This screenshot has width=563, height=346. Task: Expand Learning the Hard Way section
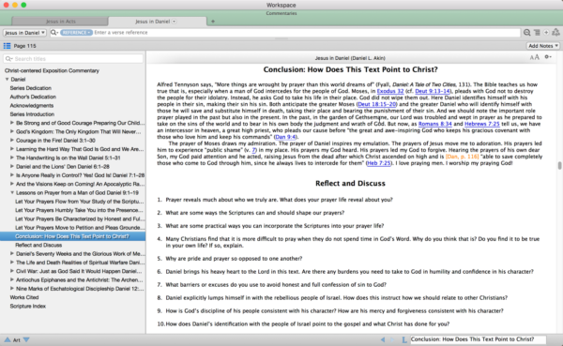coord(12,148)
